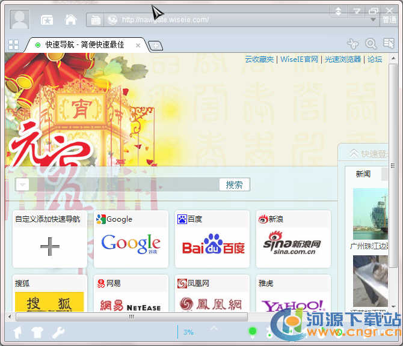Expand the address bar history dropdown

[373, 19]
